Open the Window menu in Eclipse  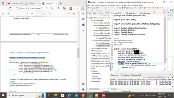tap(135, 5)
